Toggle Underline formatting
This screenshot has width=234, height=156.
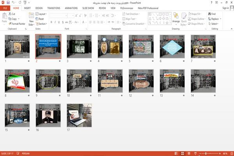tap(59, 22)
